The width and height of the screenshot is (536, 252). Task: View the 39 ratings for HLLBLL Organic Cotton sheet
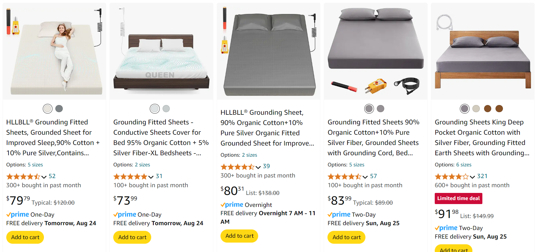coord(266,166)
